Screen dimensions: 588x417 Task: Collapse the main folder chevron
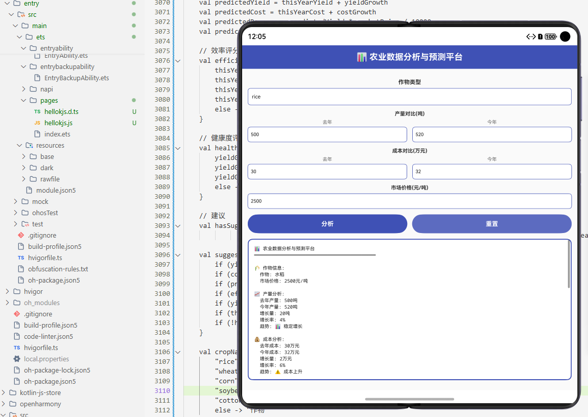(15, 26)
